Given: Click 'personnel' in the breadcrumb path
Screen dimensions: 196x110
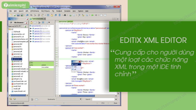Looking at the screenshot, I should [x=63, y=21].
